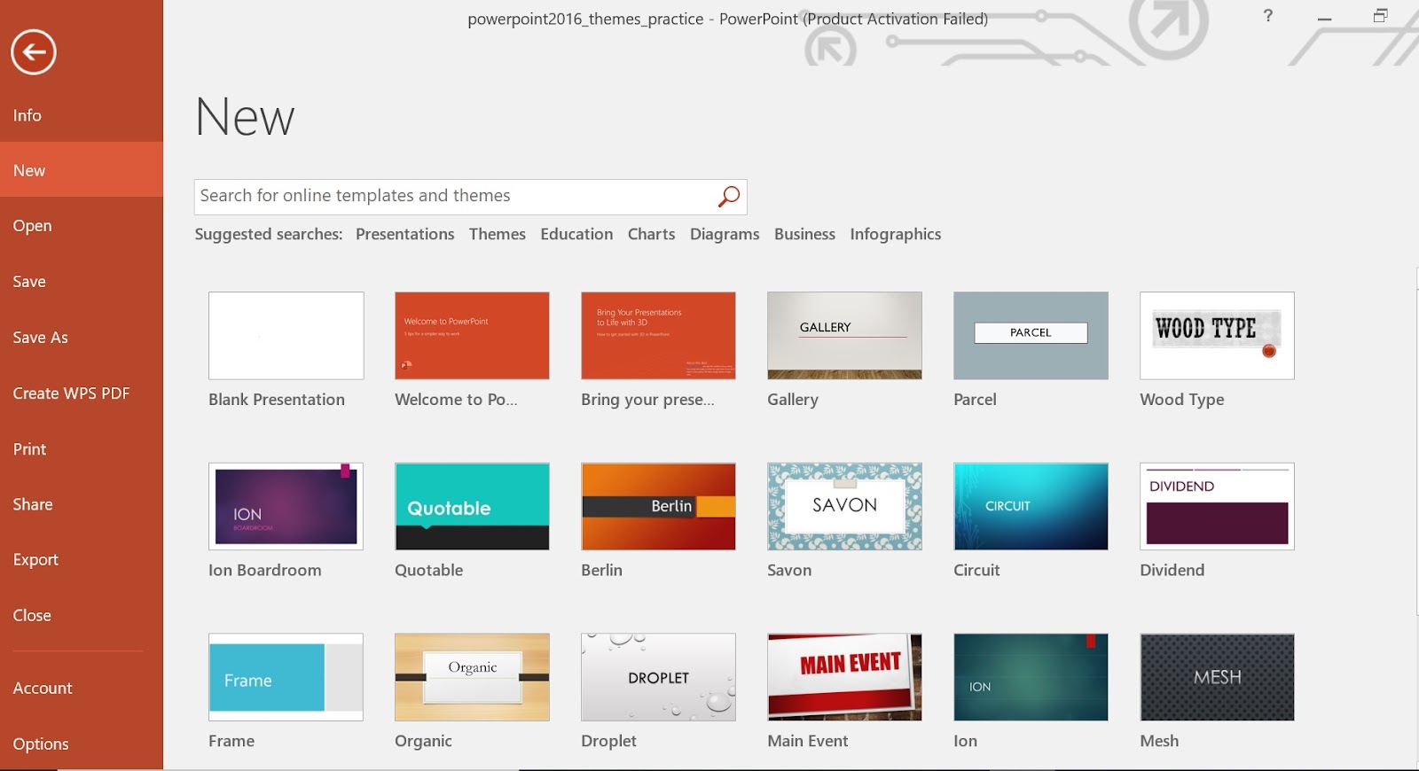The height and width of the screenshot is (771, 1419).
Task: Pick the Savon theme thumbnail
Action: (845, 507)
